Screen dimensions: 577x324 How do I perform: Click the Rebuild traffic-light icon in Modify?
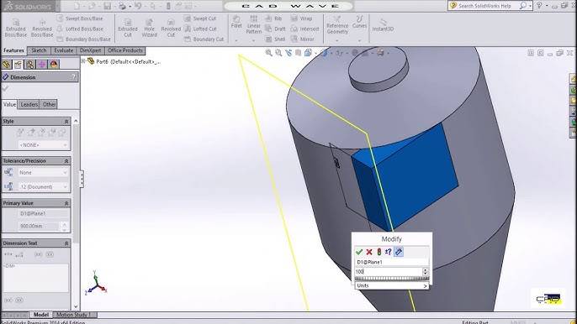(379, 252)
